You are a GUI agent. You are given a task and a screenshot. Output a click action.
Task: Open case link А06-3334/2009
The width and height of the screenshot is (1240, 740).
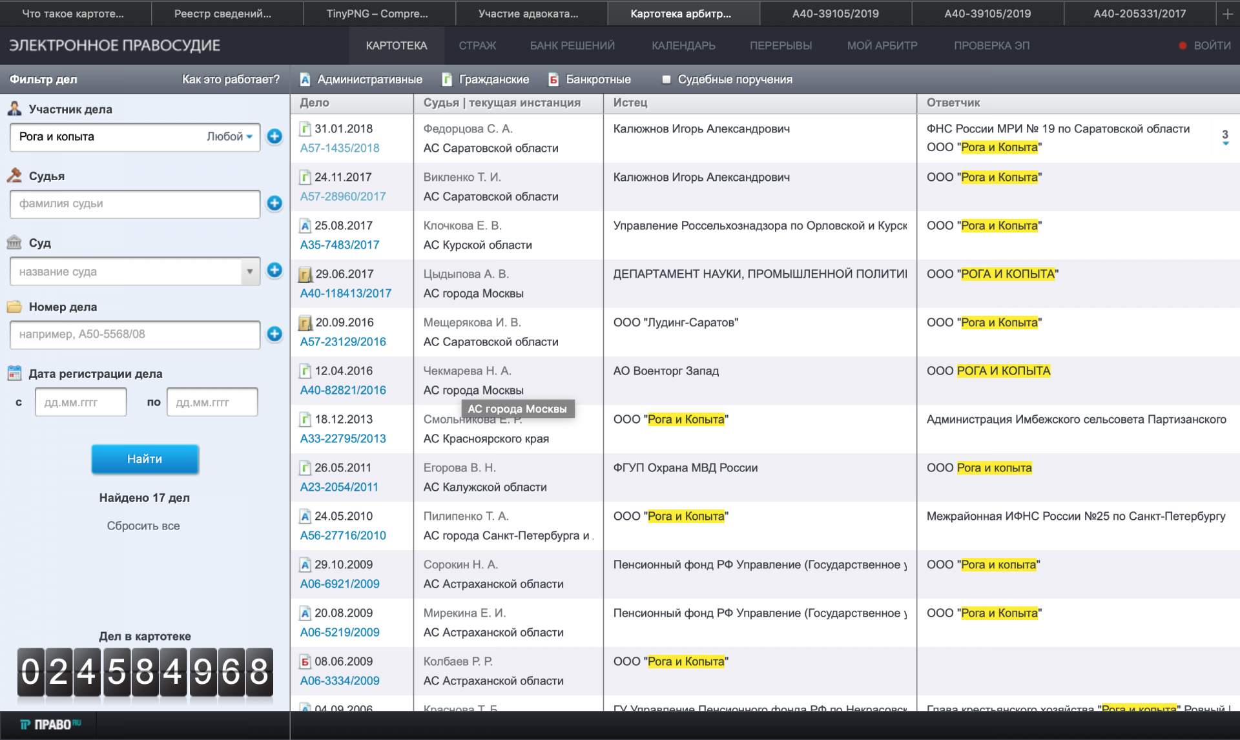click(340, 681)
